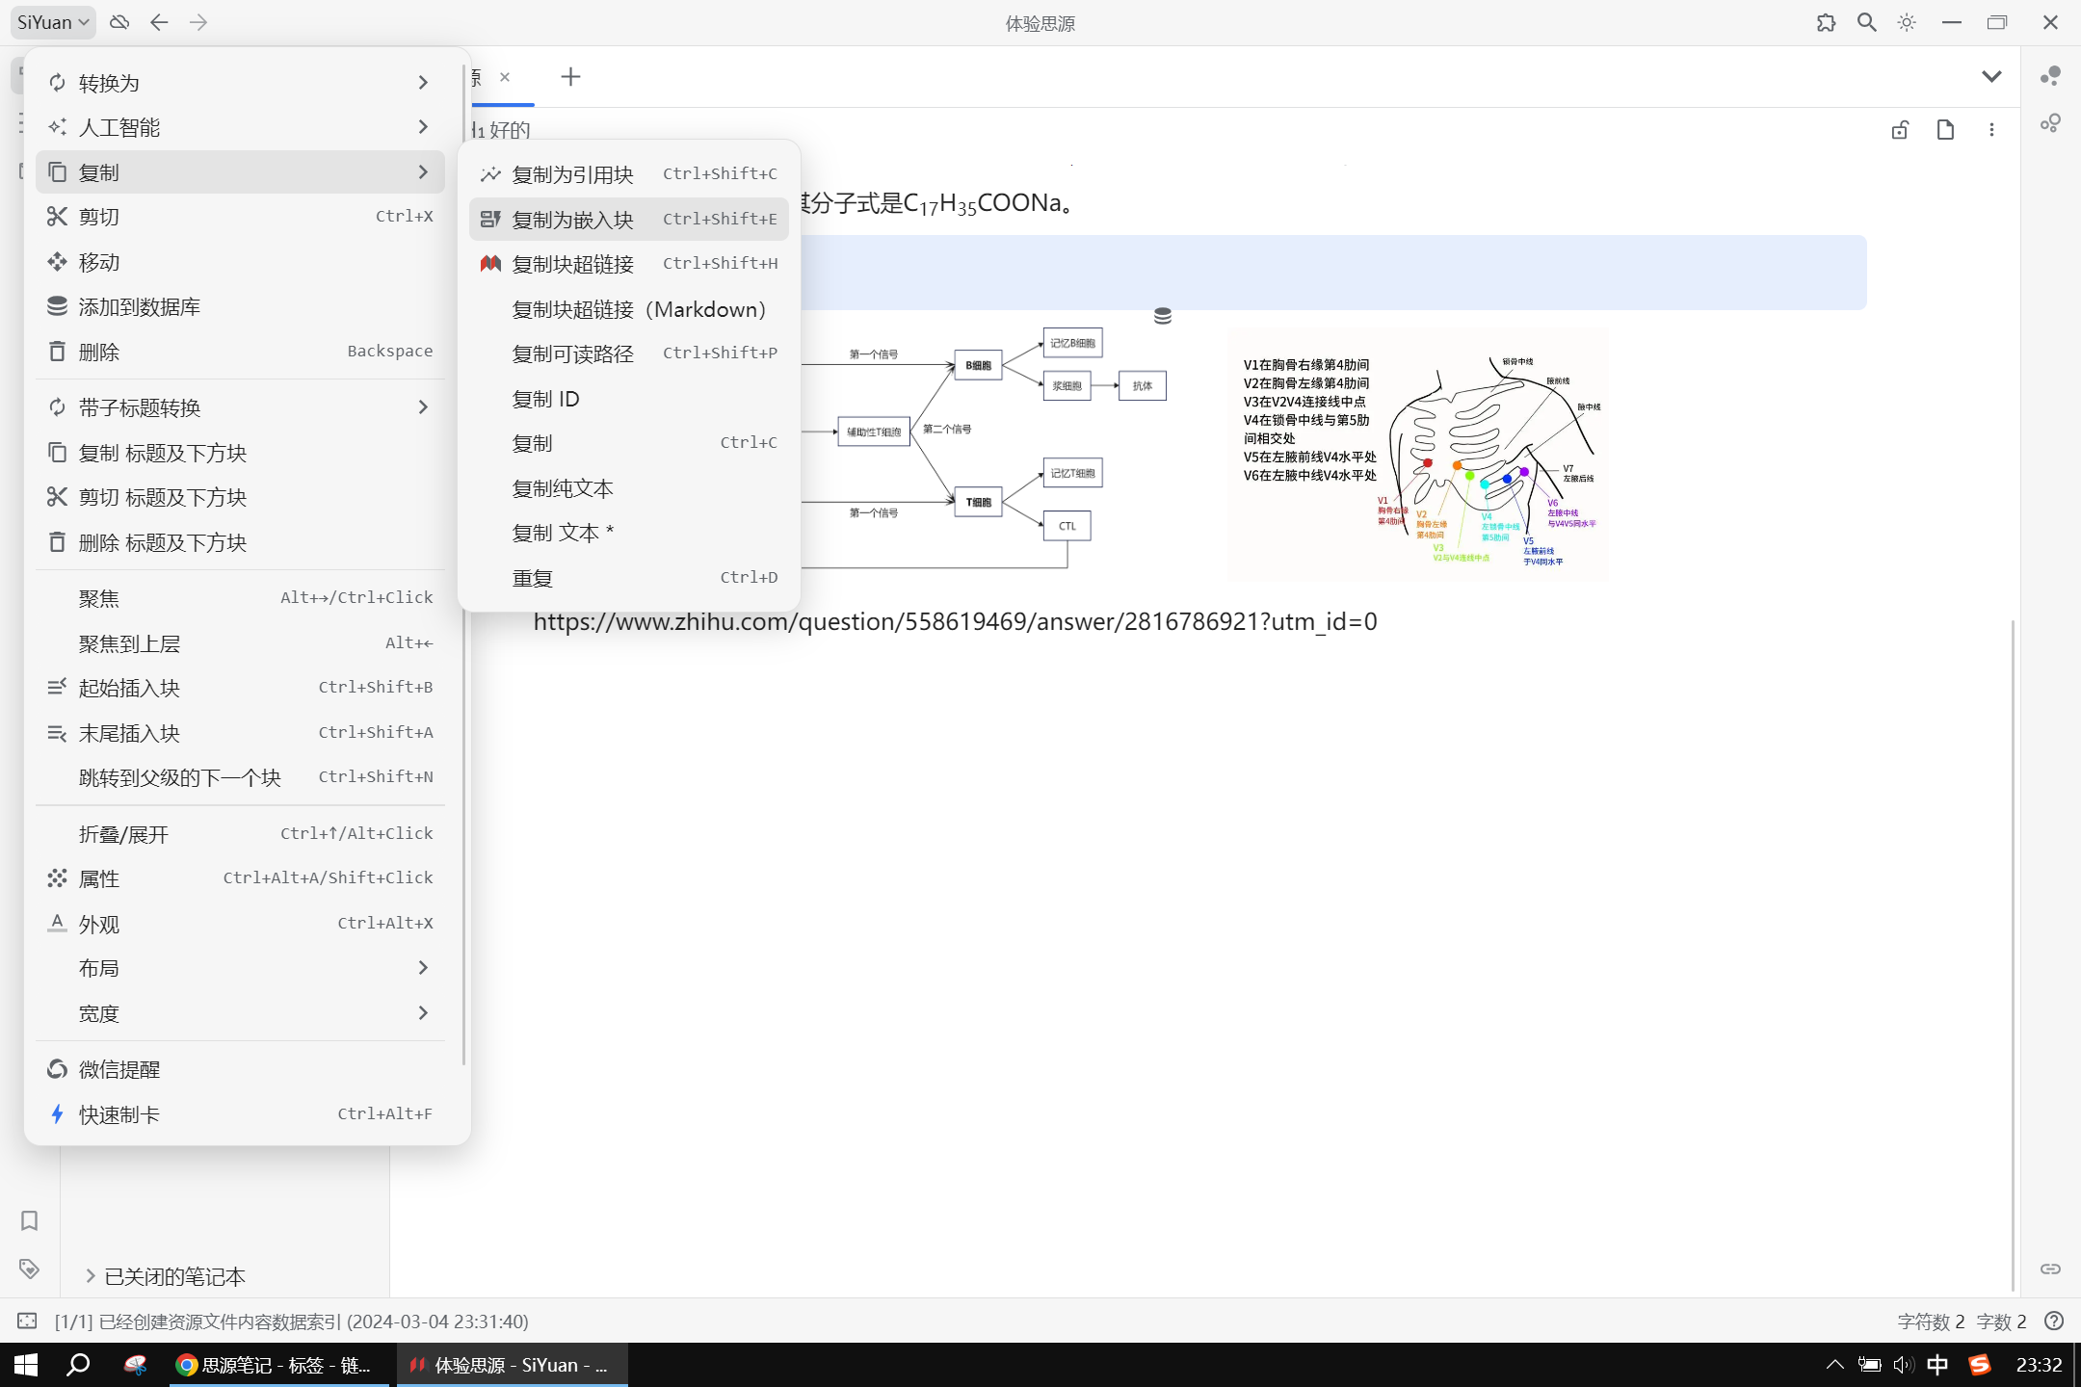2081x1387 pixels.
Task: Open the tags panel icon in left dock
Action: point(29,1269)
